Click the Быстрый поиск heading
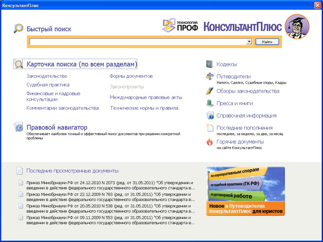323x242 pixels. tap(49, 29)
